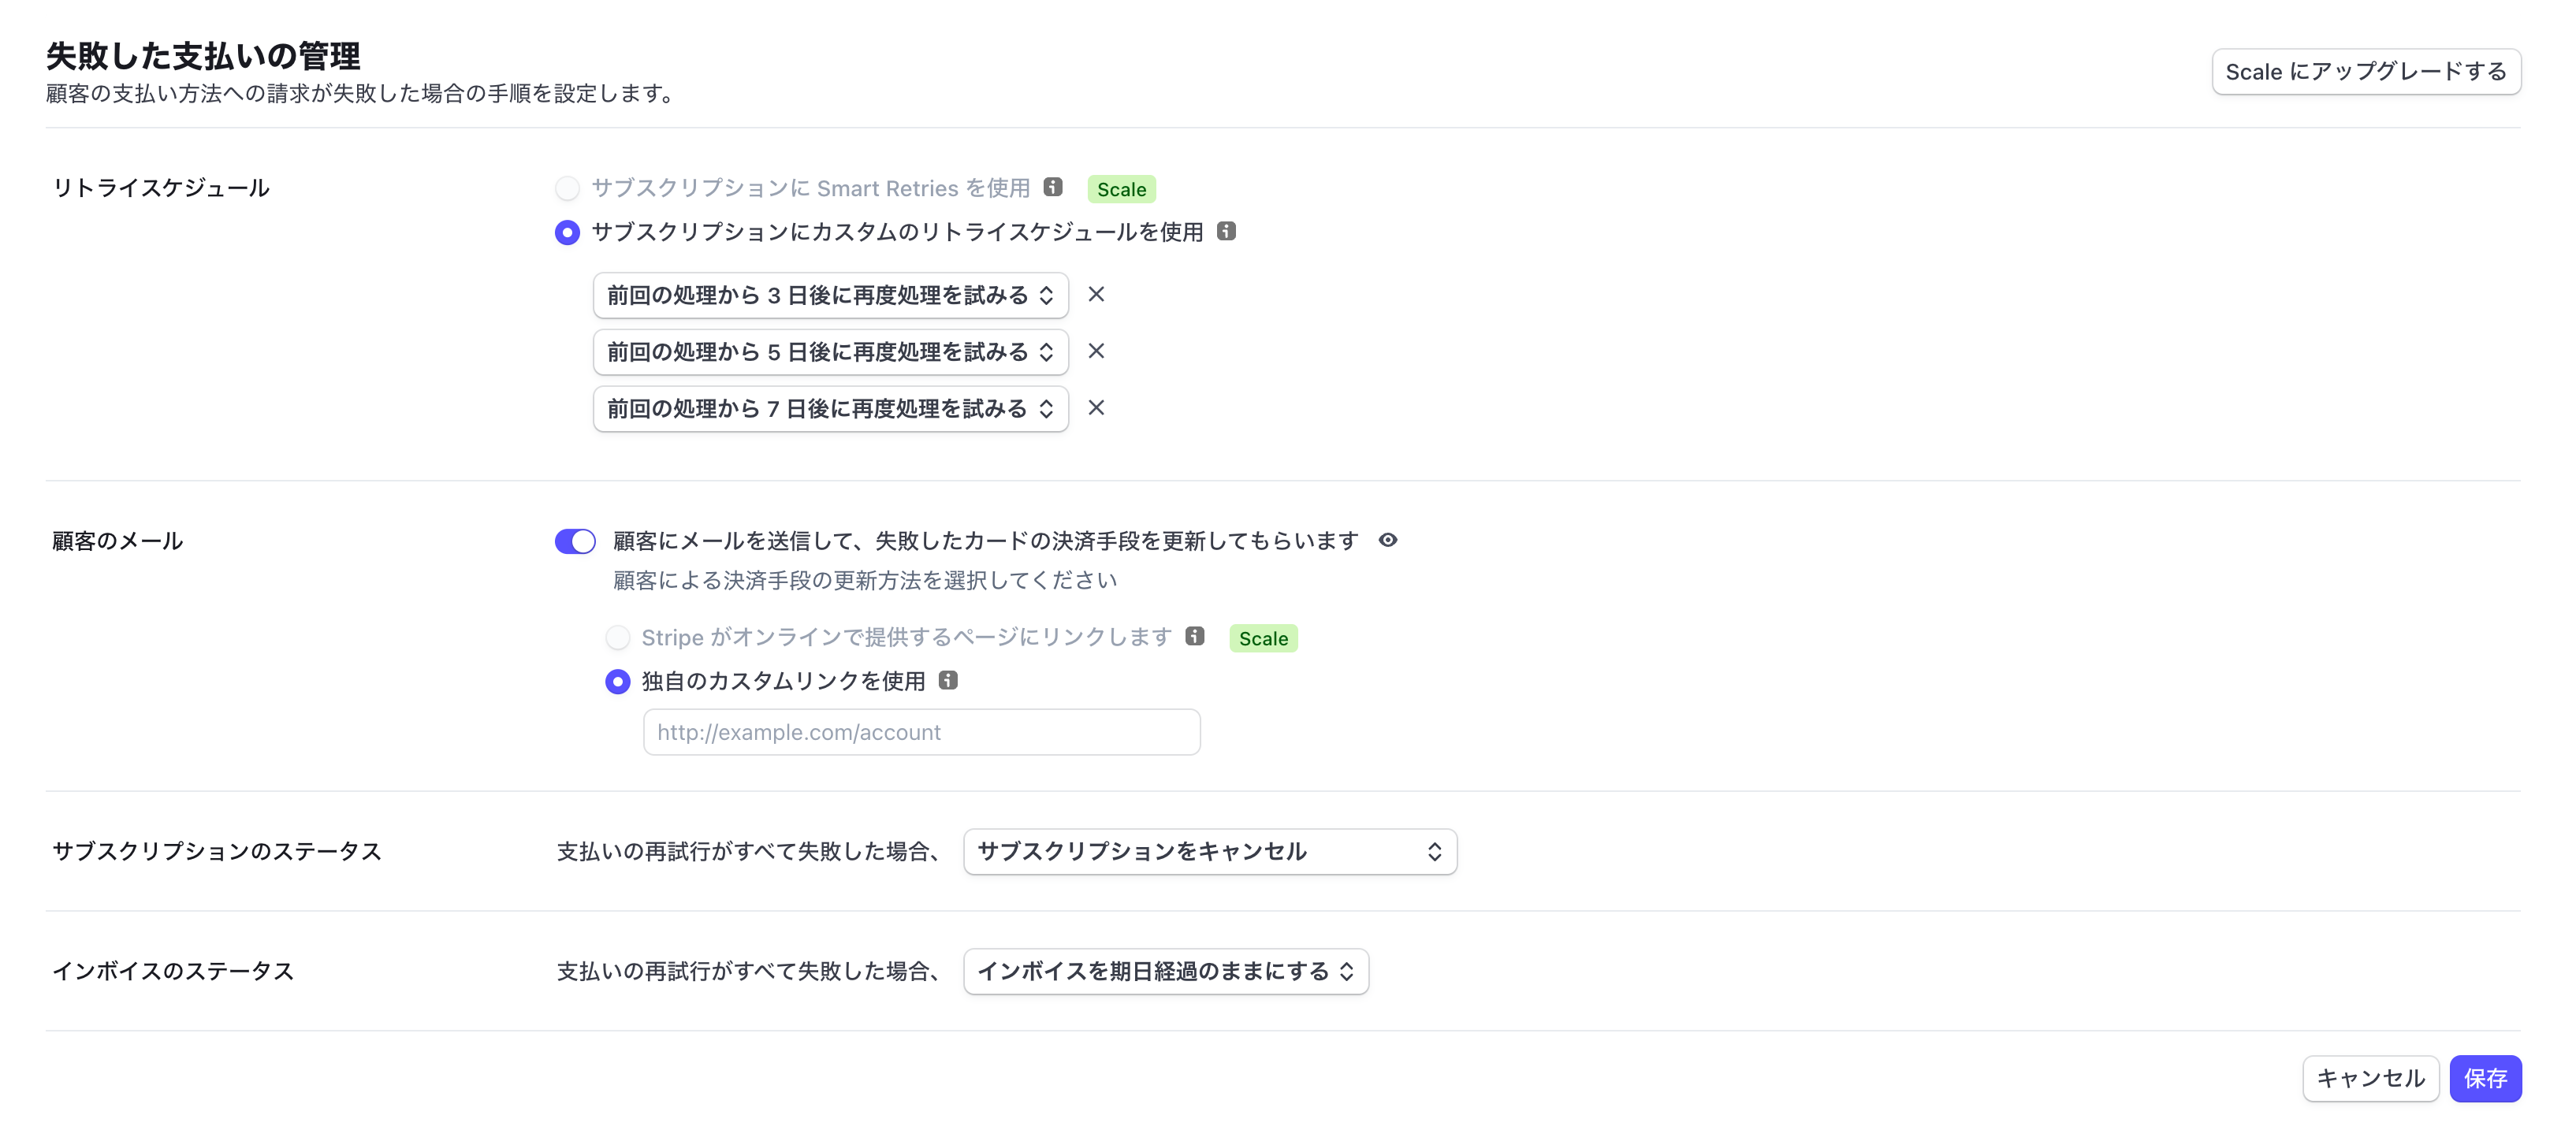Click the info icon beside 独自のカスタムリンクを使用

pyautogui.click(x=949, y=681)
